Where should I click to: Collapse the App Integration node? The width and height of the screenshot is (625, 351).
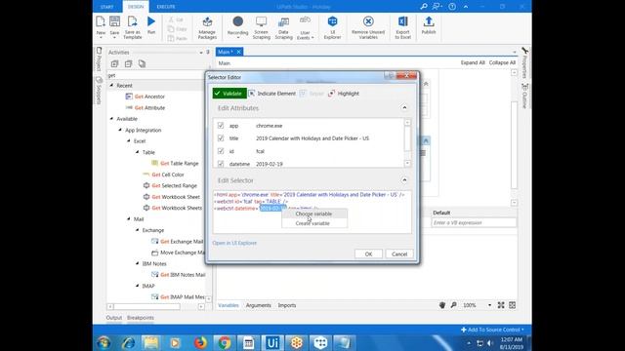(x=120, y=130)
